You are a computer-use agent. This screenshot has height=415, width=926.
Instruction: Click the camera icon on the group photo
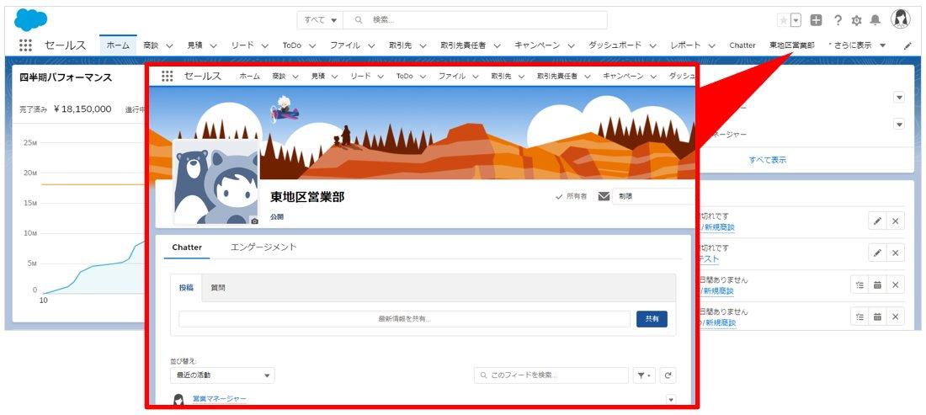pos(254,221)
